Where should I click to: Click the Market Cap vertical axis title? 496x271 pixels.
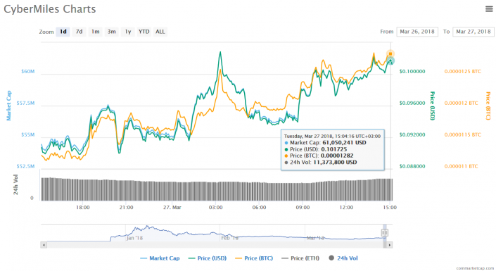click(x=9, y=106)
